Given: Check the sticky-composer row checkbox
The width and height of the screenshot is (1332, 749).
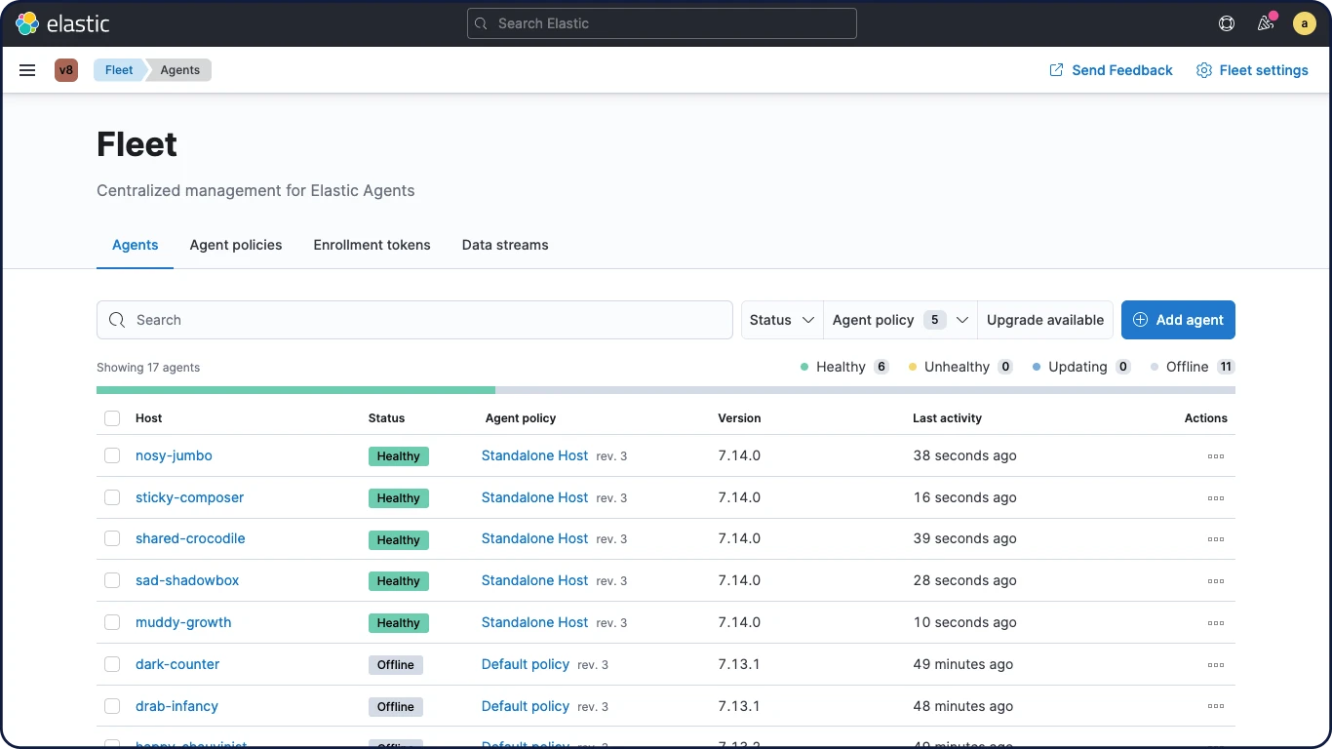Looking at the screenshot, I should click(112, 497).
